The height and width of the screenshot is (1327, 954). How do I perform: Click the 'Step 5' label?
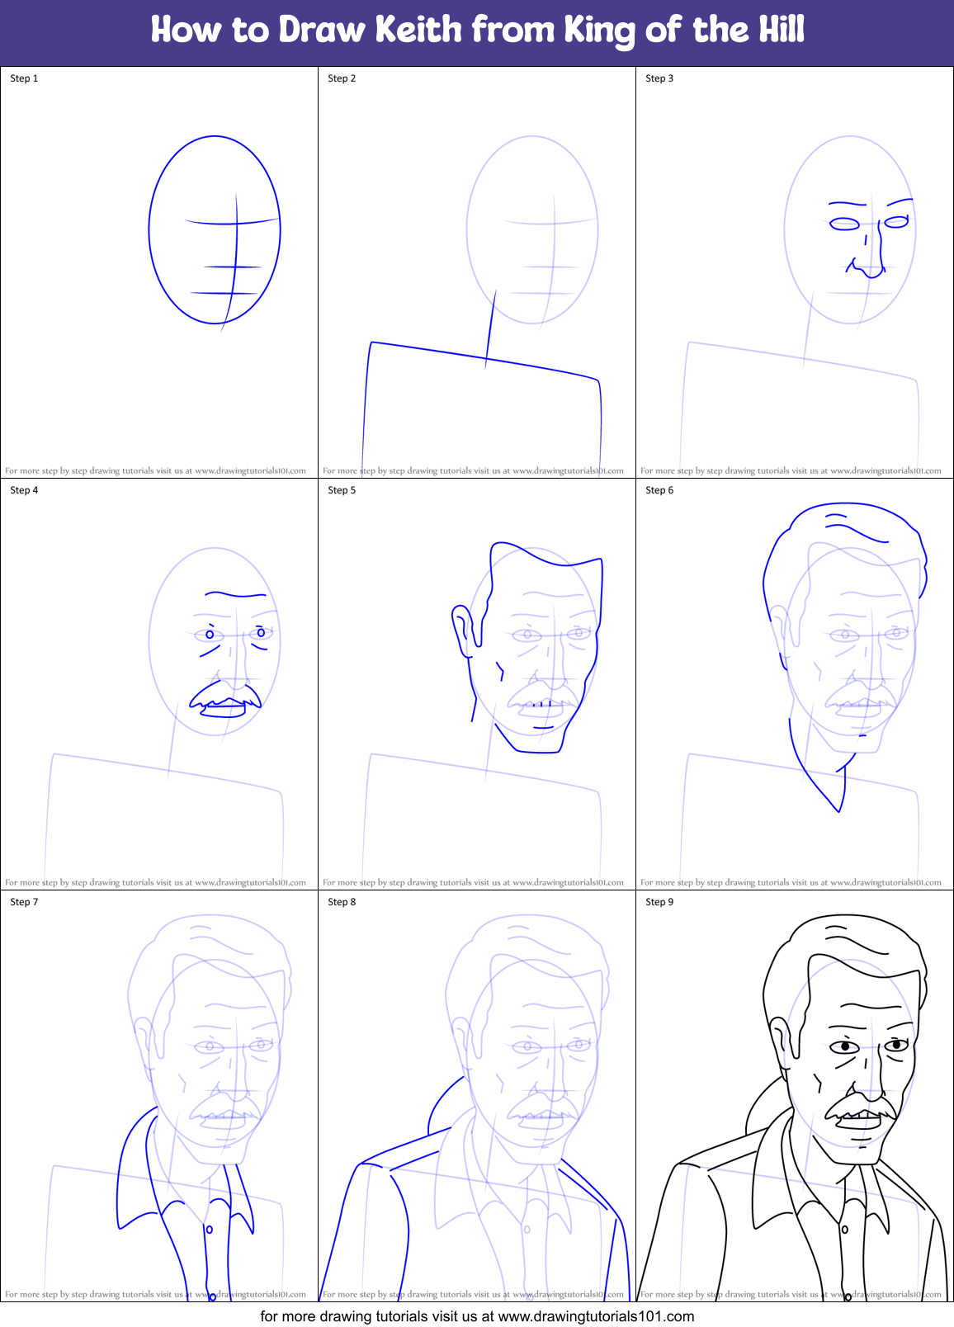coord(342,490)
